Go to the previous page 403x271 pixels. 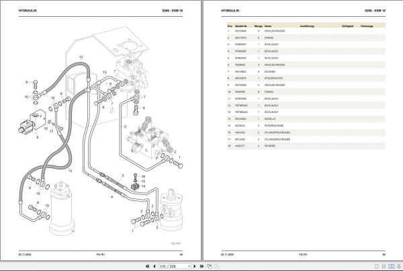154,266
